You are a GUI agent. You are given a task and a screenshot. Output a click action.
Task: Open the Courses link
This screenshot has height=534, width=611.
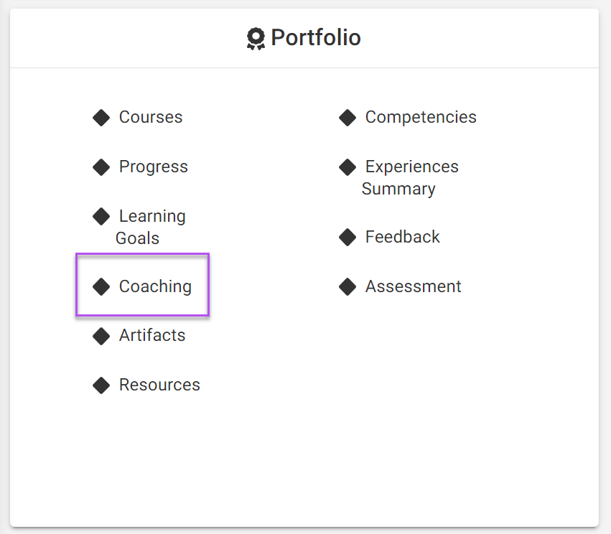point(151,117)
